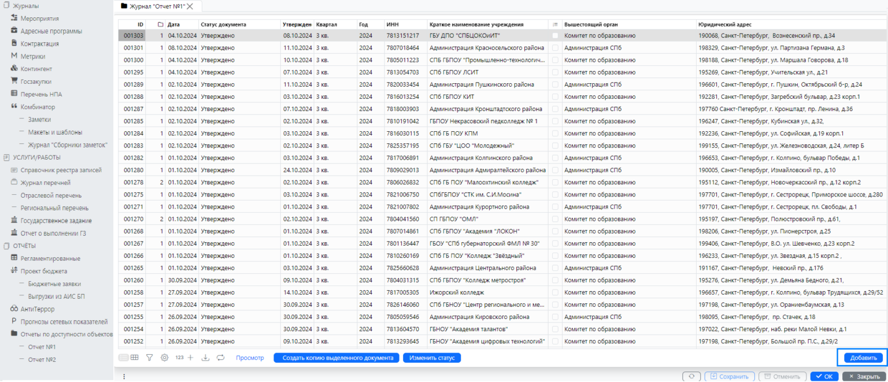This screenshot has height=382, width=888.
Task: Click the Изменить статус button
Action: [431, 358]
